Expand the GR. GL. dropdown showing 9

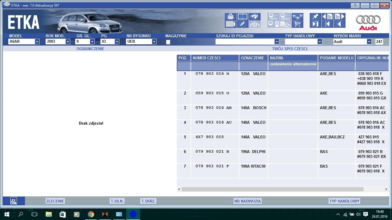(x=92, y=42)
